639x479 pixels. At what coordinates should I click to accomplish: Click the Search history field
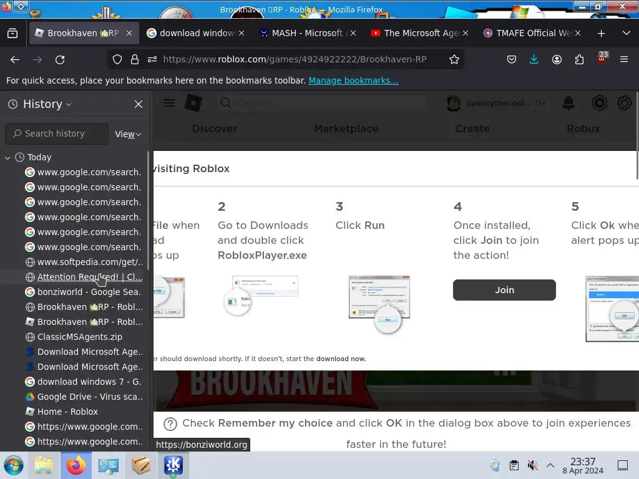(57, 133)
